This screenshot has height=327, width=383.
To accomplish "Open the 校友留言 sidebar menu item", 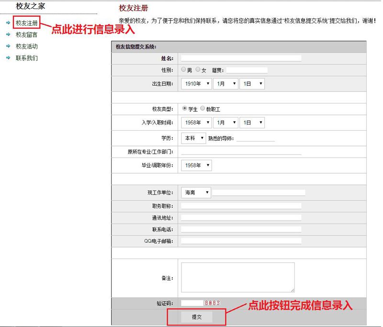I will pyautogui.click(x=26, y=34).
